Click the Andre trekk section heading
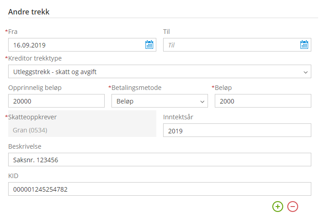The height and width of the screenshot is (221, 319). [x=29, y=12]
